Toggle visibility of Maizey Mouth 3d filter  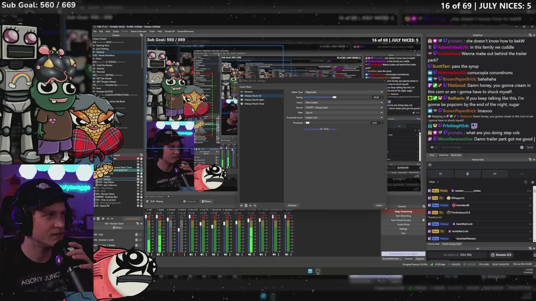click(x=242, y=96)
